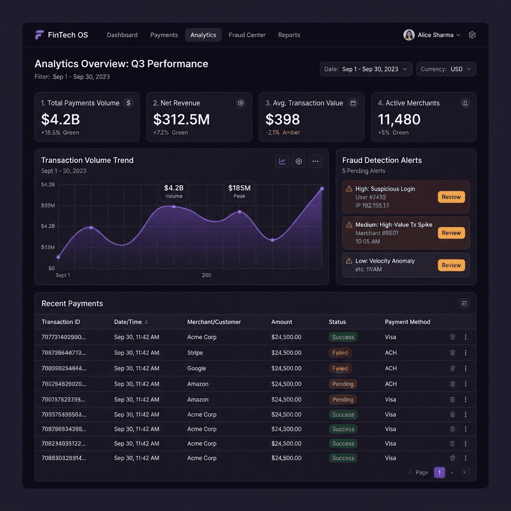The image size is (511, 511).
Task: Click the bell icon on Active Merchants card
Action: coord(465,103)
